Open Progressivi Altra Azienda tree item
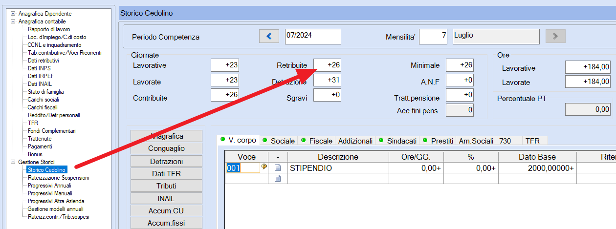 (x=56, y=201)
